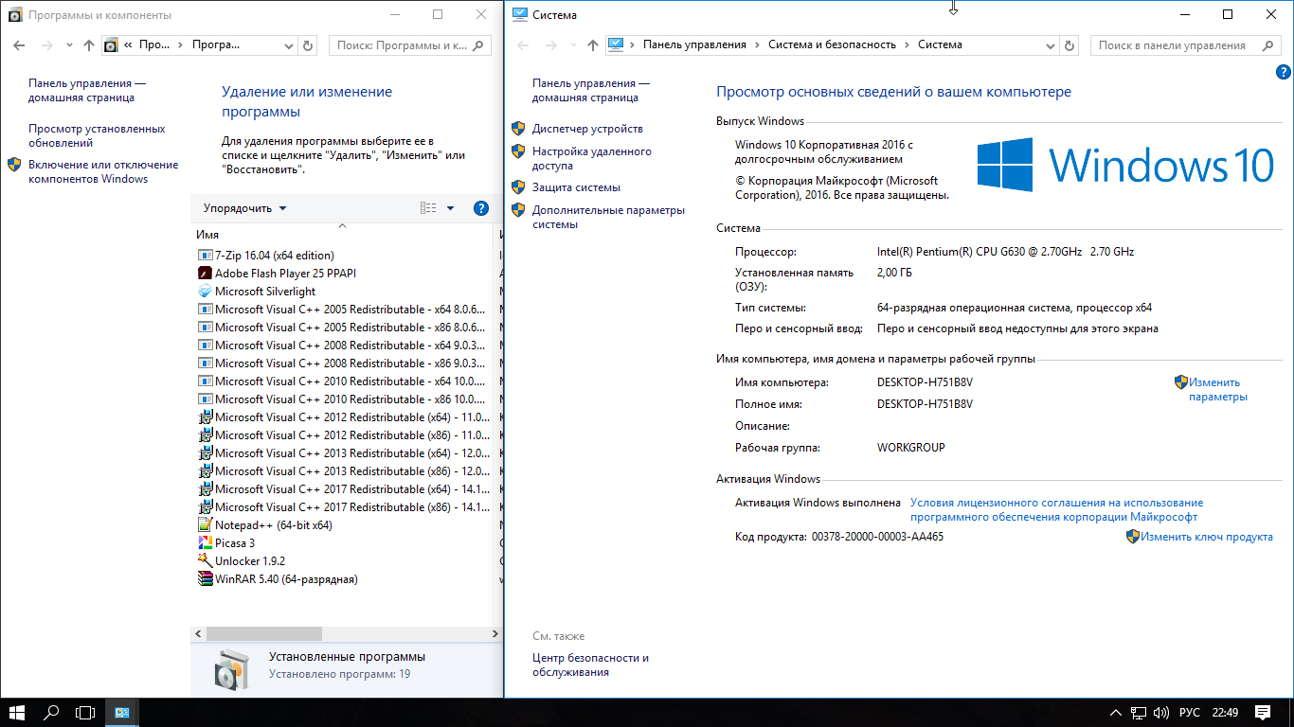Open the Action Center notifications
This screenshot has width=1294, height=727.
click(x=1263, y=712)
